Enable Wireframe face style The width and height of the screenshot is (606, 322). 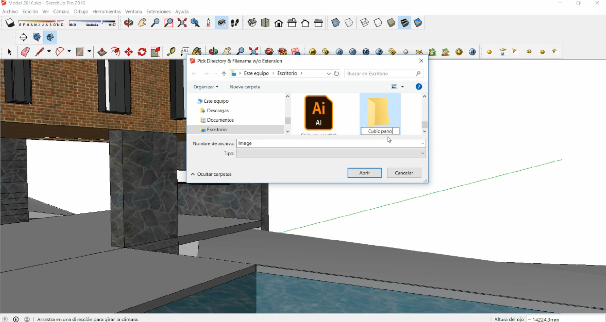(x=364, y=23)
